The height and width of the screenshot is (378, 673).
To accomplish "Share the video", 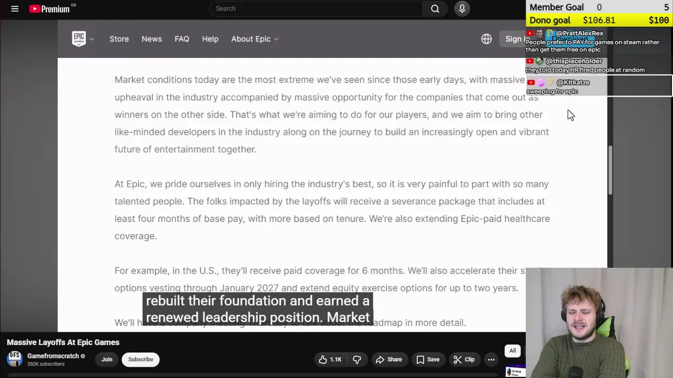I will click(389, 360).
